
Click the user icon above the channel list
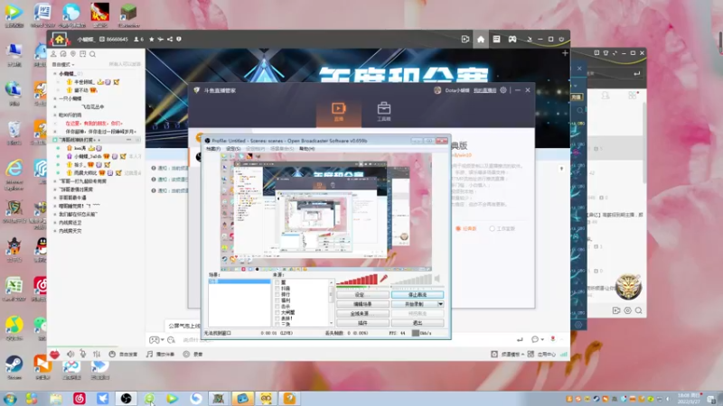[x=53, y=54]
